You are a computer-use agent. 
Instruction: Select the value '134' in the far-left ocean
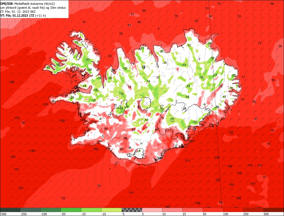tap(13, 157)
